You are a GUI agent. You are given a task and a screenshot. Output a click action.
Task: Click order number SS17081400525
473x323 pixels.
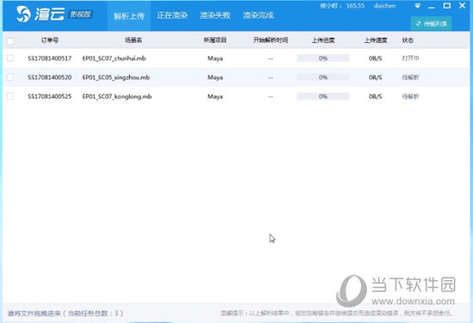(50, 96)
